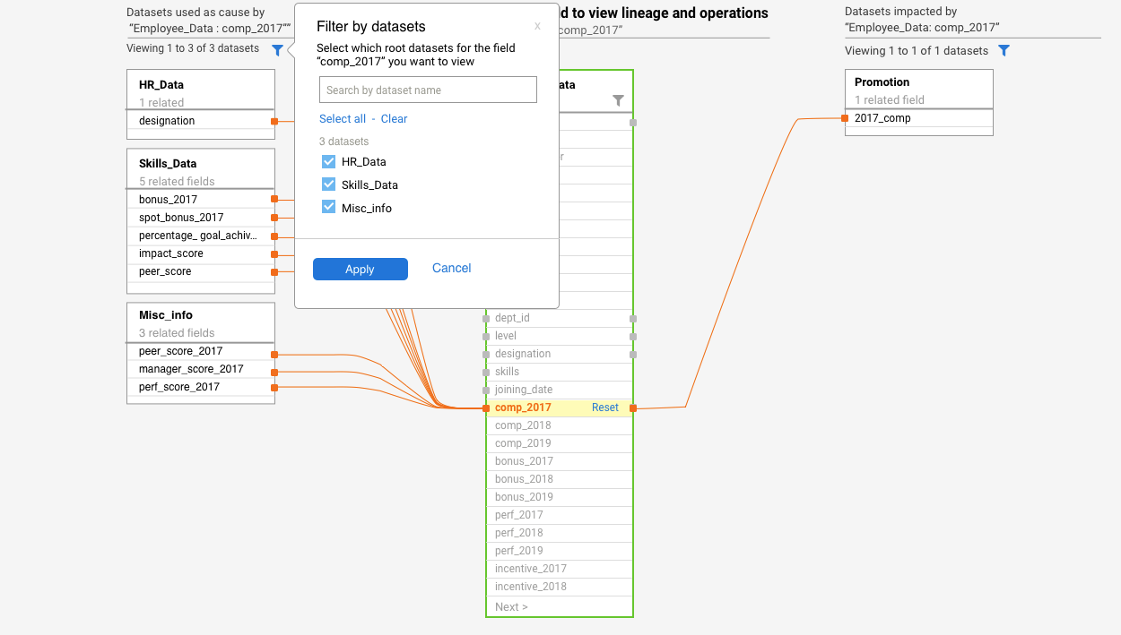The image size is (1121, 635).
Task: Open the impacted datasets filter funnel icon
Action: (1004, 50)
